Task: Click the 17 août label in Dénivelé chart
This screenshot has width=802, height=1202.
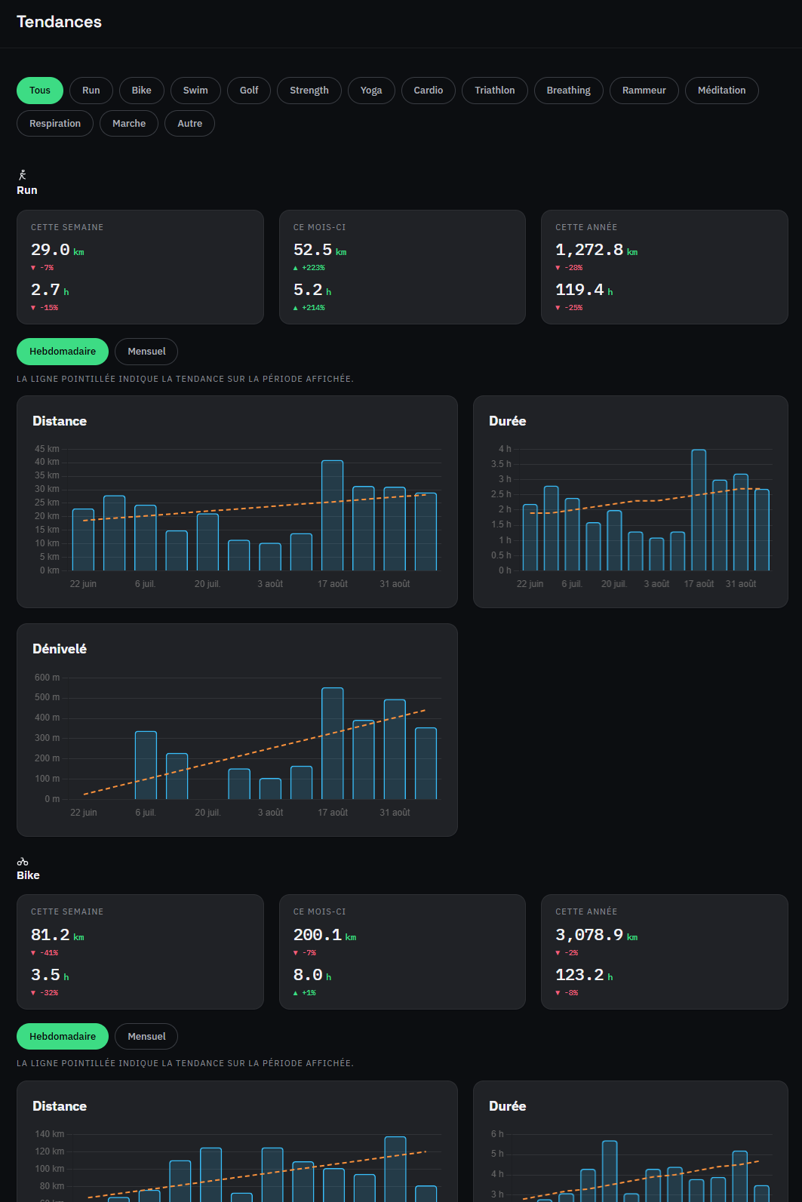Action: pos(333,813)
